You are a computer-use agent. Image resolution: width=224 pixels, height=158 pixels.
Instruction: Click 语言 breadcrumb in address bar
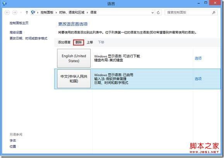pyautogui.click(x=93, y=12)
